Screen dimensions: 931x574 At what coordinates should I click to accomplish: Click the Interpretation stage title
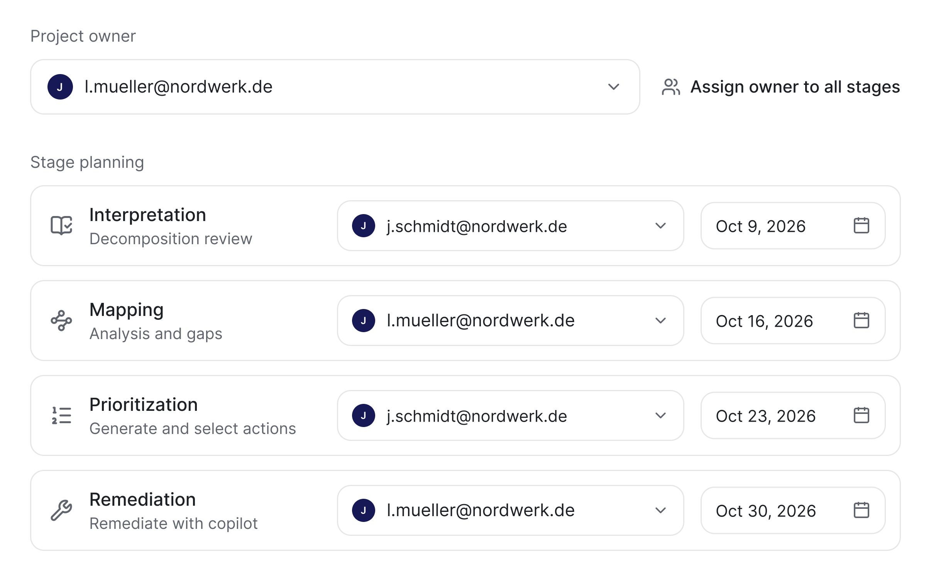pyautogui.click(x=148, y=215)
